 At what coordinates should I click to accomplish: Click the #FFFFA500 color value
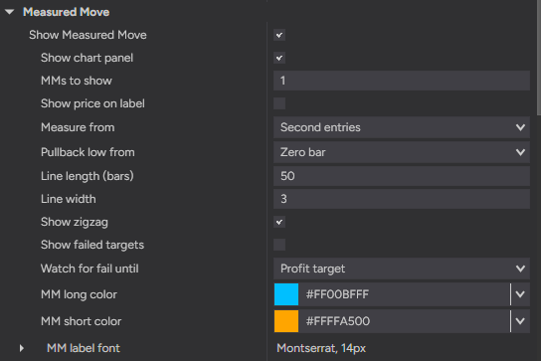(338, 321)
